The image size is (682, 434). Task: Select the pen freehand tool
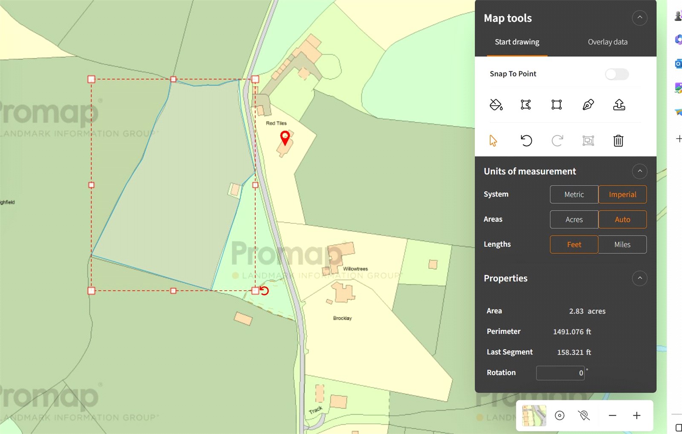(x=588, y=104)
